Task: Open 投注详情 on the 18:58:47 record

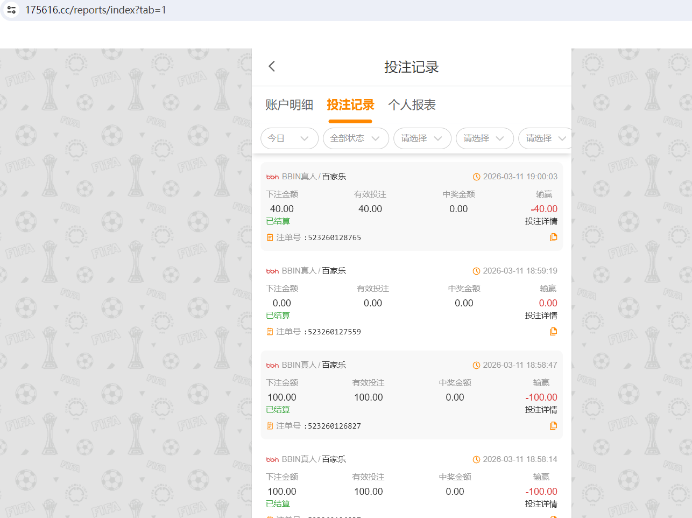Action: click(541, 409)
